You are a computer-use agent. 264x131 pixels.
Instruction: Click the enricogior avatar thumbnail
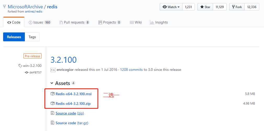pos(53,70)
